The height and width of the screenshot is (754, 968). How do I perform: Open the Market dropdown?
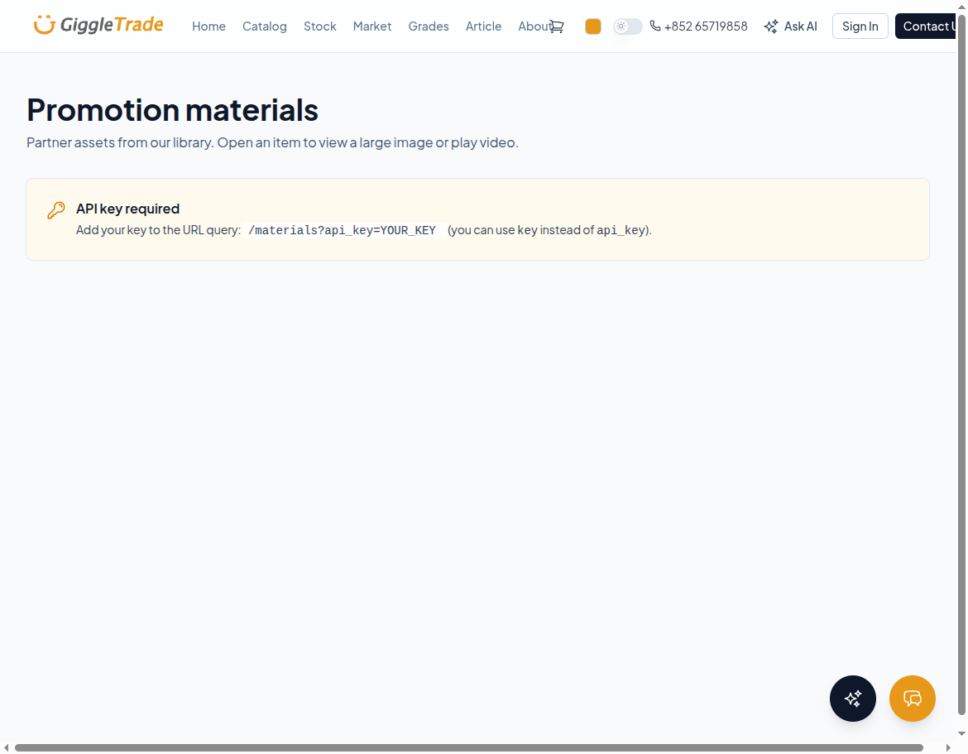(x=371, y=26)
